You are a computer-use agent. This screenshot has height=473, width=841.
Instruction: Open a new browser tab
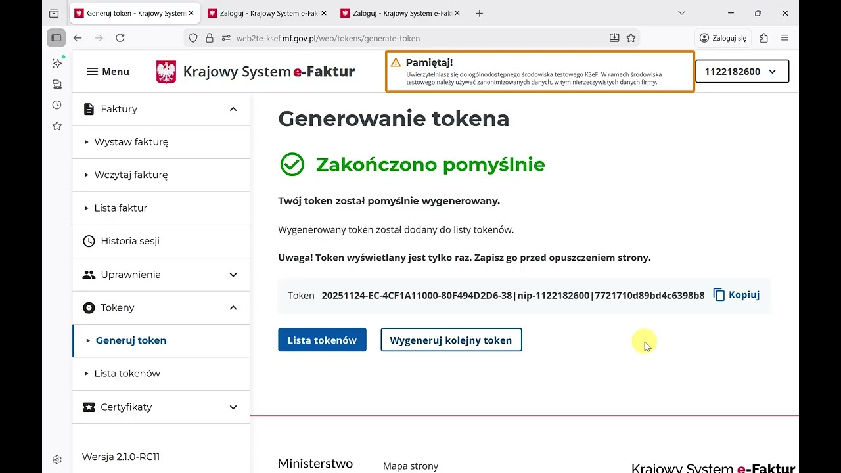[x=479, y=13]
